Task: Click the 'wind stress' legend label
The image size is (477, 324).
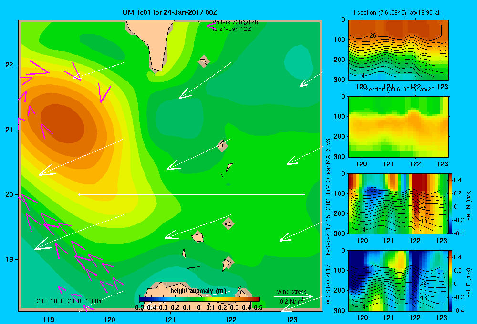Action: point(291,292)
